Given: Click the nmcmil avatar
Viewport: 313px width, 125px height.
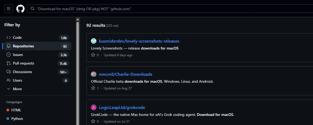Looking at the screenshot, I should (94, 74).
